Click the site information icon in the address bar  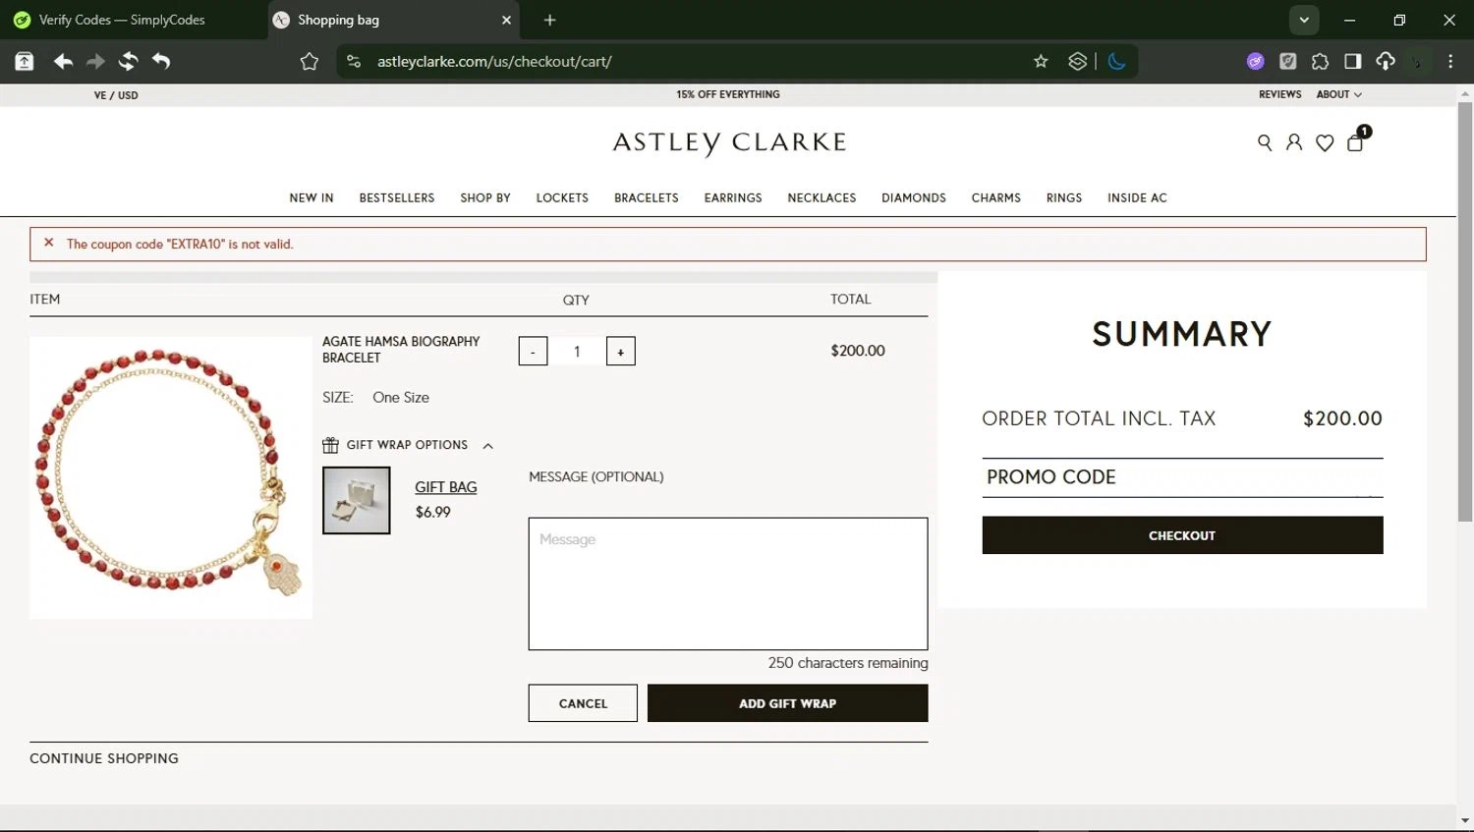(354, 61)
